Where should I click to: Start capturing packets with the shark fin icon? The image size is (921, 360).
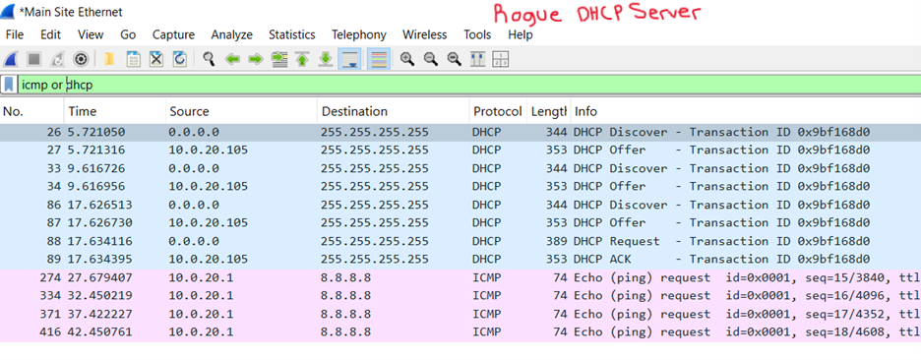[11, 59]
